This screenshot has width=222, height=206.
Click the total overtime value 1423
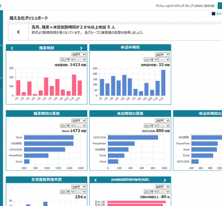[x=75, y=65]
